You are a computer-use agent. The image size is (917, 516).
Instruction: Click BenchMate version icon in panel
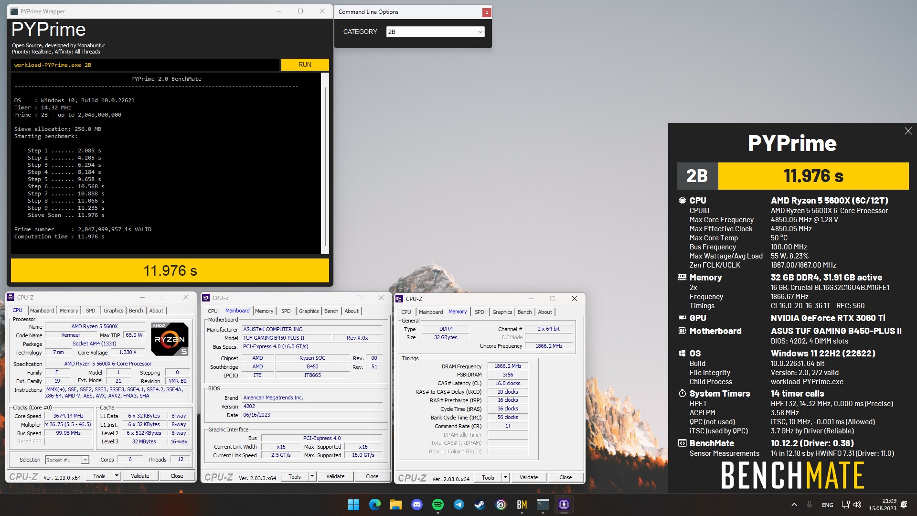[x=682, y=443]
